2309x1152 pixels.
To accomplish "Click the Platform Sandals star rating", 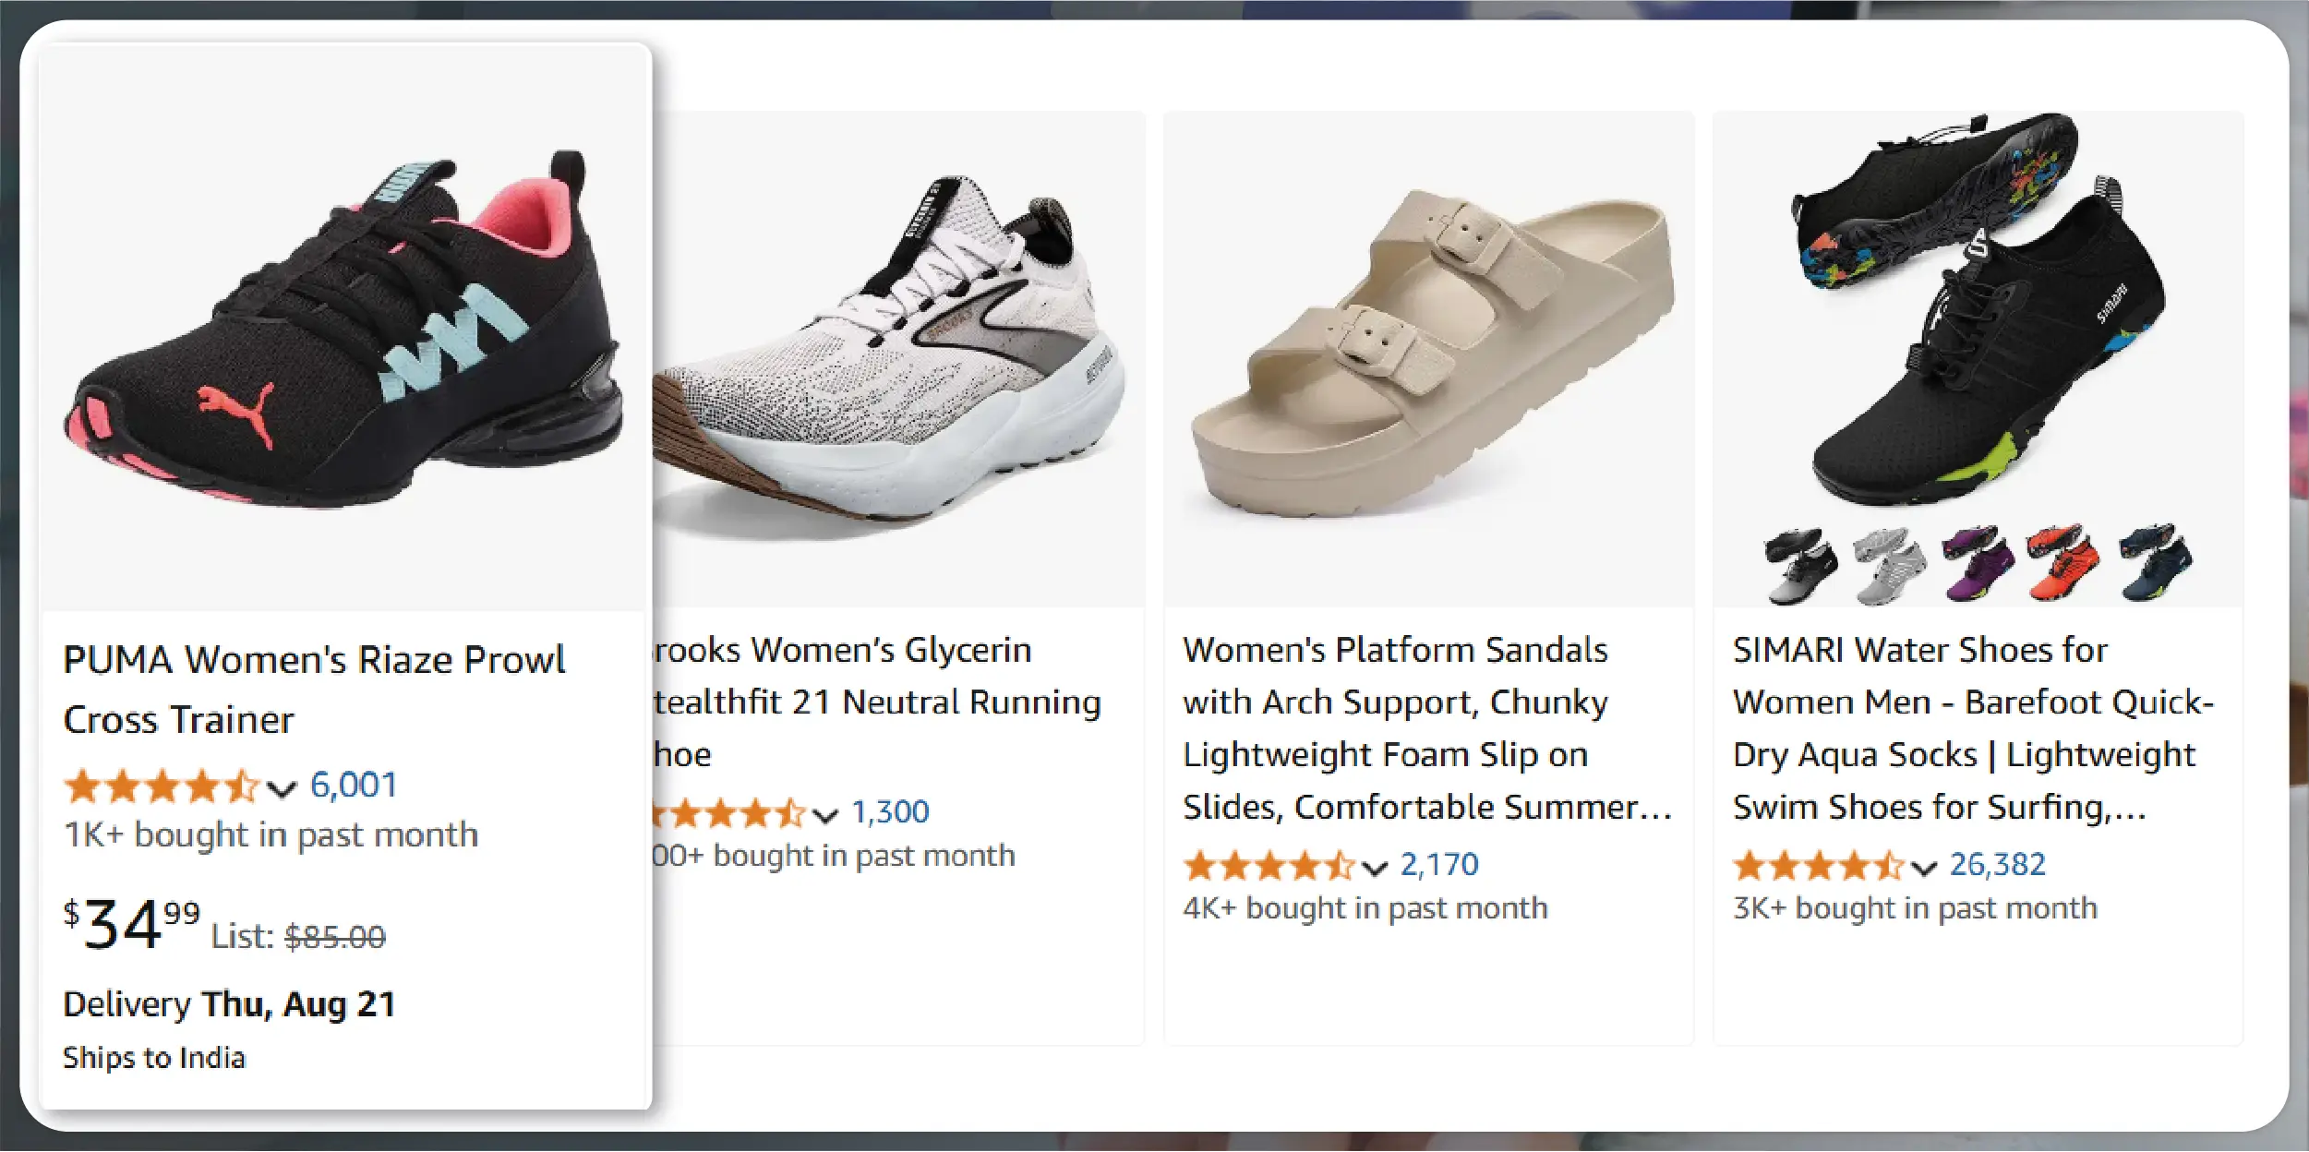I will click(1269, 866).
